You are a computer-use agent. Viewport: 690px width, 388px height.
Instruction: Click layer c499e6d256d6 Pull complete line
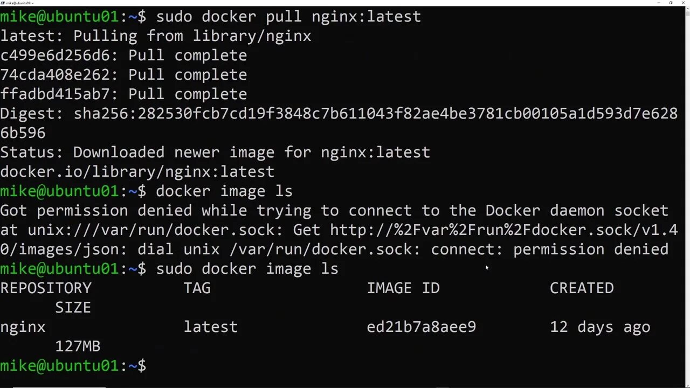click(123, 56)
